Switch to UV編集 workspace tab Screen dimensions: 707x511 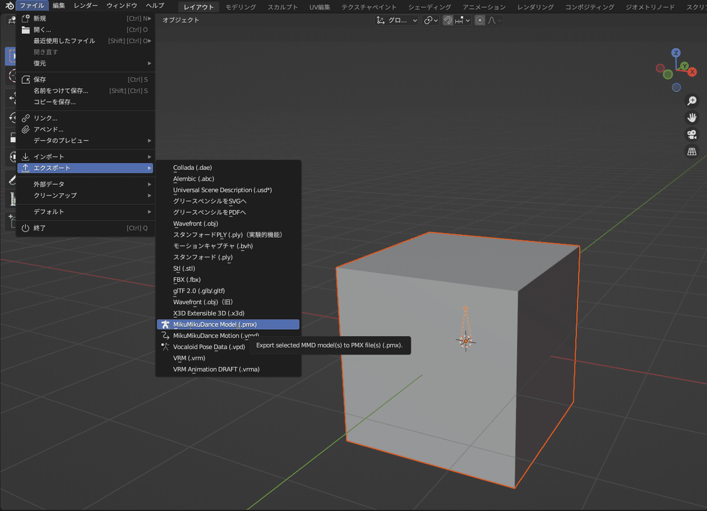pos(320,7)
